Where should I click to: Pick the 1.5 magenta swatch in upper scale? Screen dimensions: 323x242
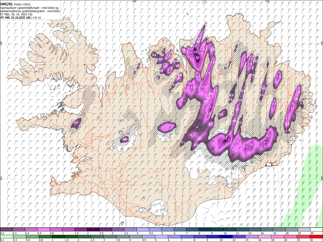coord(80,230)
